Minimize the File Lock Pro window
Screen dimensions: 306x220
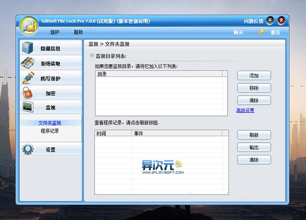(270, 20)
